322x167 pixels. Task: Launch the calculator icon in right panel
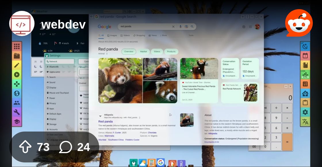point(305,84)
